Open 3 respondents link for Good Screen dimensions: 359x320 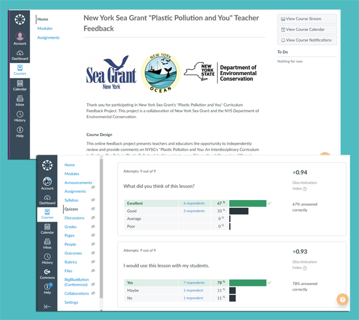[194, 211]
